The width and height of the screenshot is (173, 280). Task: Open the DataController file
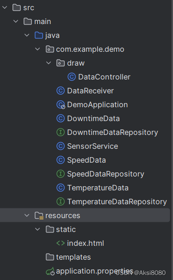(104, 77)
